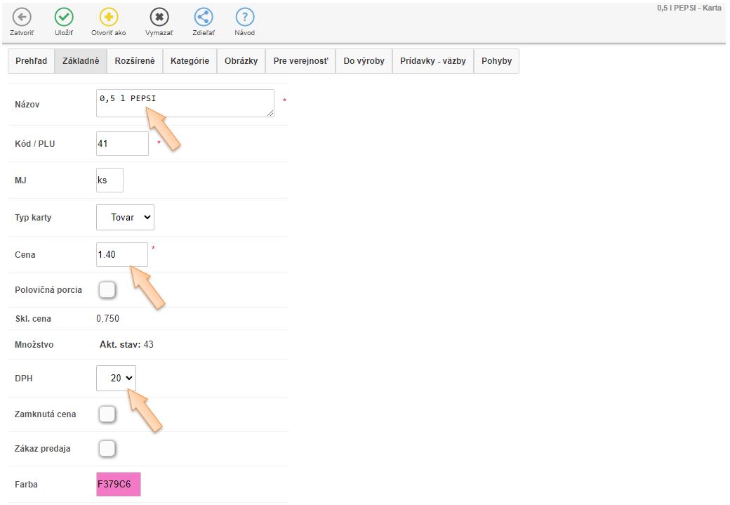This screenshot has height=505, width=730.
Task: Tick the Zamknutá cena checkbox
Action: pos(107,414)
